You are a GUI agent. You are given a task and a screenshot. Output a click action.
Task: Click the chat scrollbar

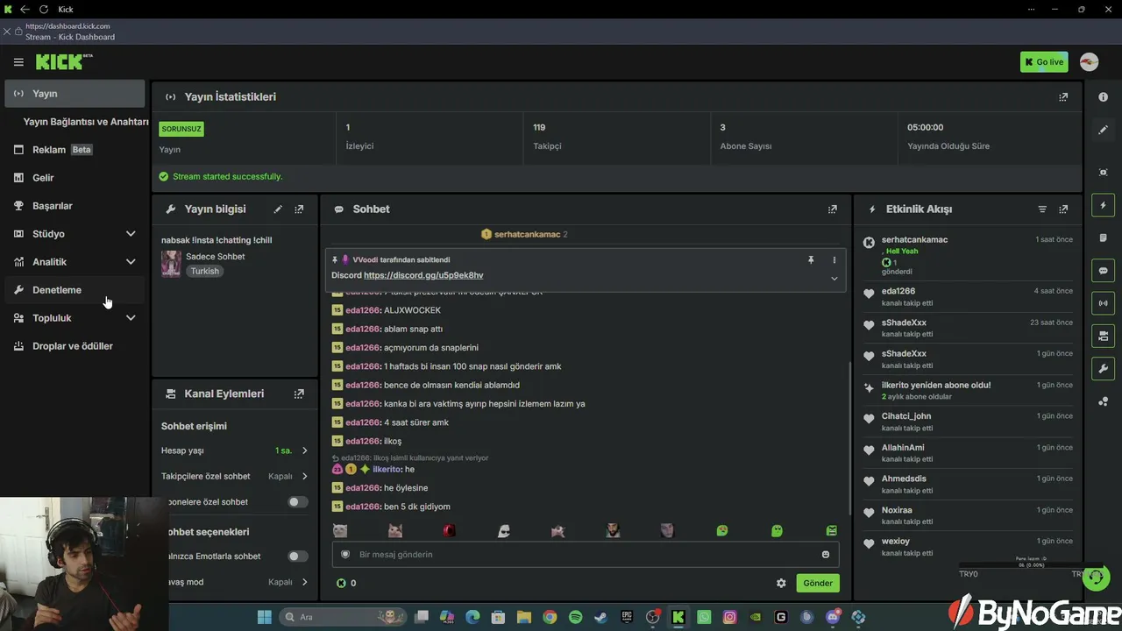point(850,438)
